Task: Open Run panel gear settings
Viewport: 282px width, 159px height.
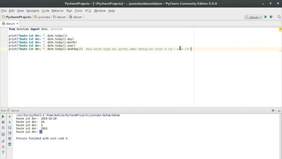Action: (x=273, y=110)
